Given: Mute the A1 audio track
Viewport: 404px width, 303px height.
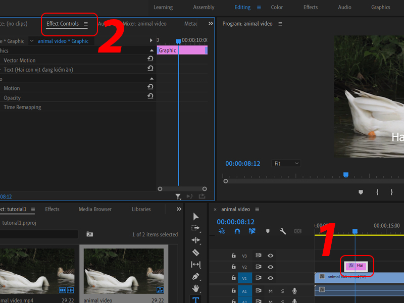Looking at the screenshot, I should pos(271,291).
